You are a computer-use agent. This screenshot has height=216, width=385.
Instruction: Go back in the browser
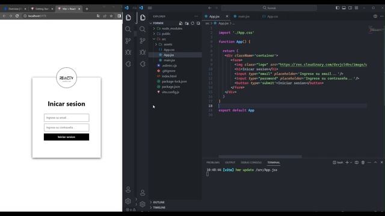tap(4, 16)
